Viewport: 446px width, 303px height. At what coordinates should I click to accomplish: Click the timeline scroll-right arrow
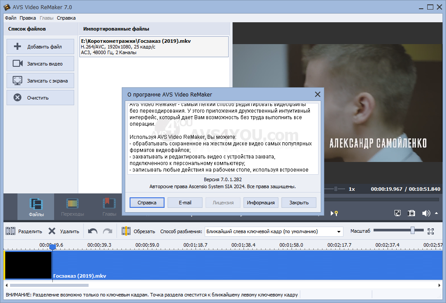coord(439,285)
